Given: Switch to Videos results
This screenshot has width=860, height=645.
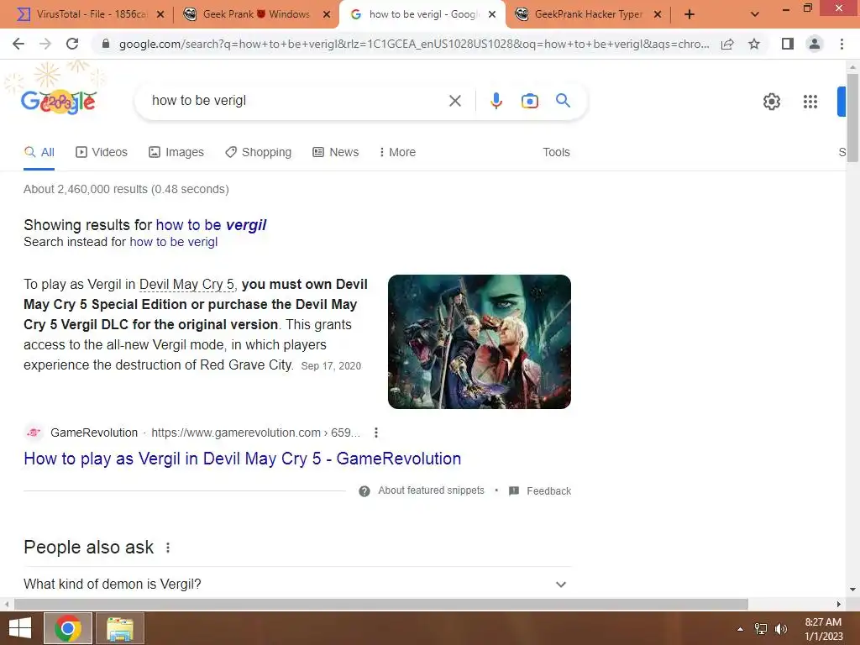Looking at the screenshot, I should (x=102, y=153).
